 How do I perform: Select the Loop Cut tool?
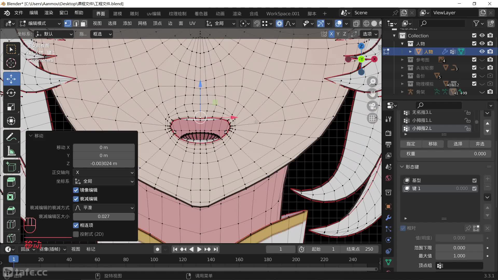coord(11,224)
